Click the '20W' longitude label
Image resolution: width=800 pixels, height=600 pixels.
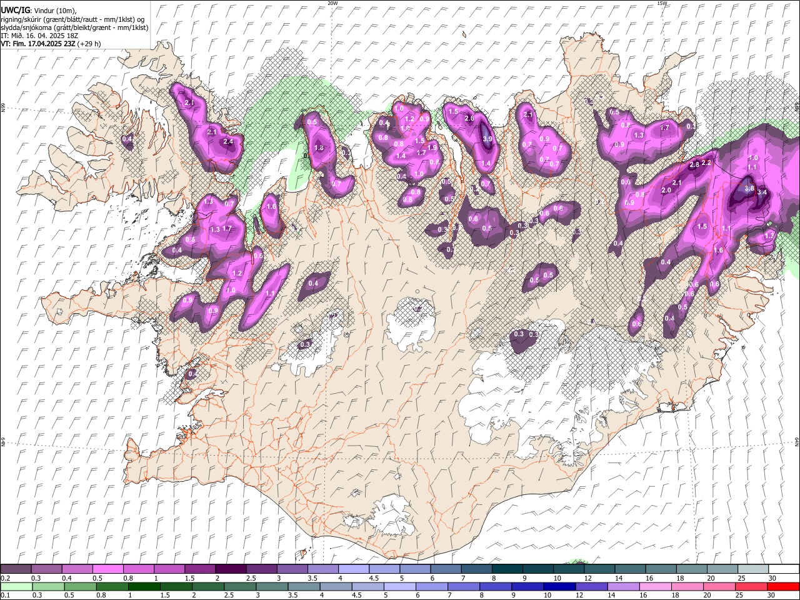coord(332,3)
